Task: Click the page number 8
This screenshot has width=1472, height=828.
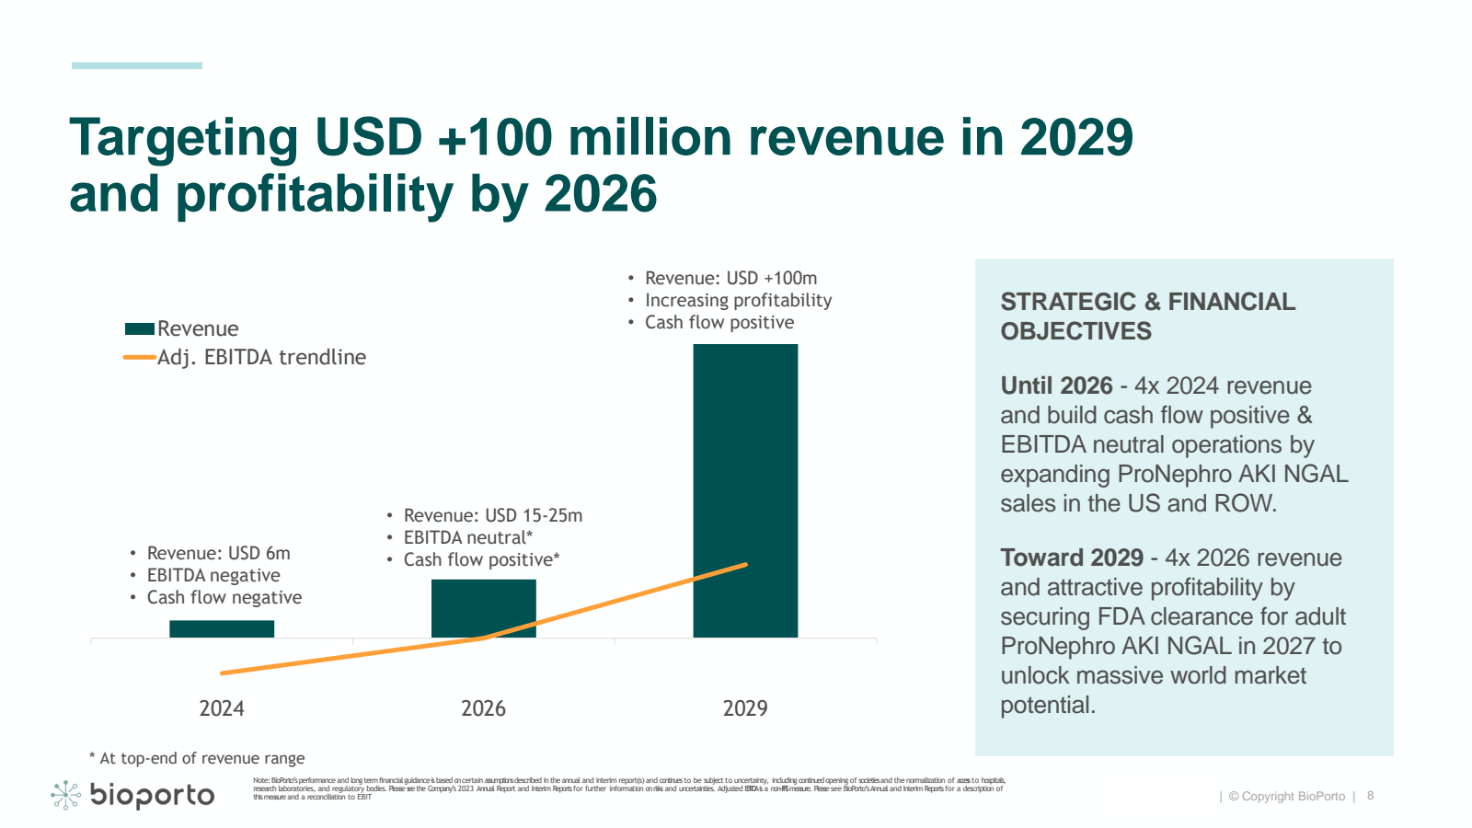Action: [1371, 796]
